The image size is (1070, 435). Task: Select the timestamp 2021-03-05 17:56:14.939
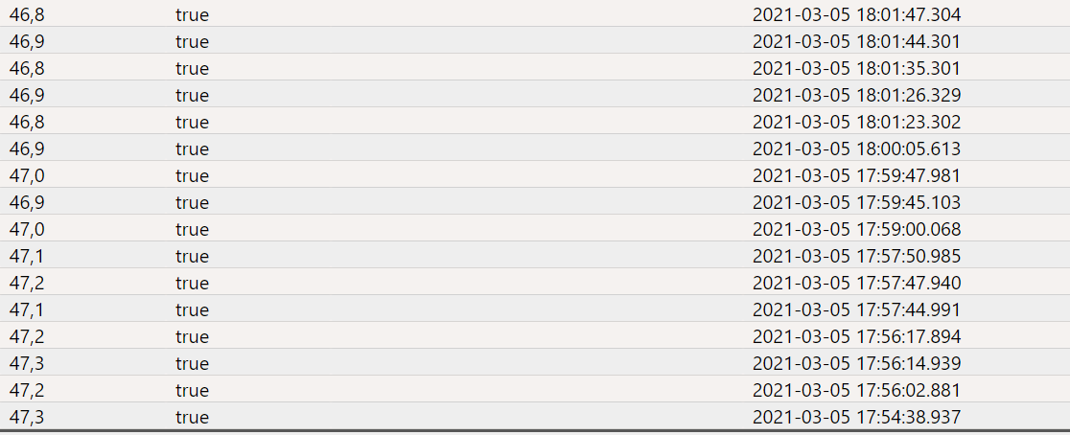coord(856,364)
